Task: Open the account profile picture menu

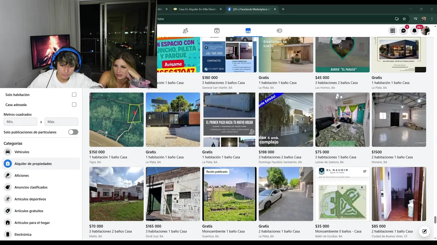Action: click(425, 31)
